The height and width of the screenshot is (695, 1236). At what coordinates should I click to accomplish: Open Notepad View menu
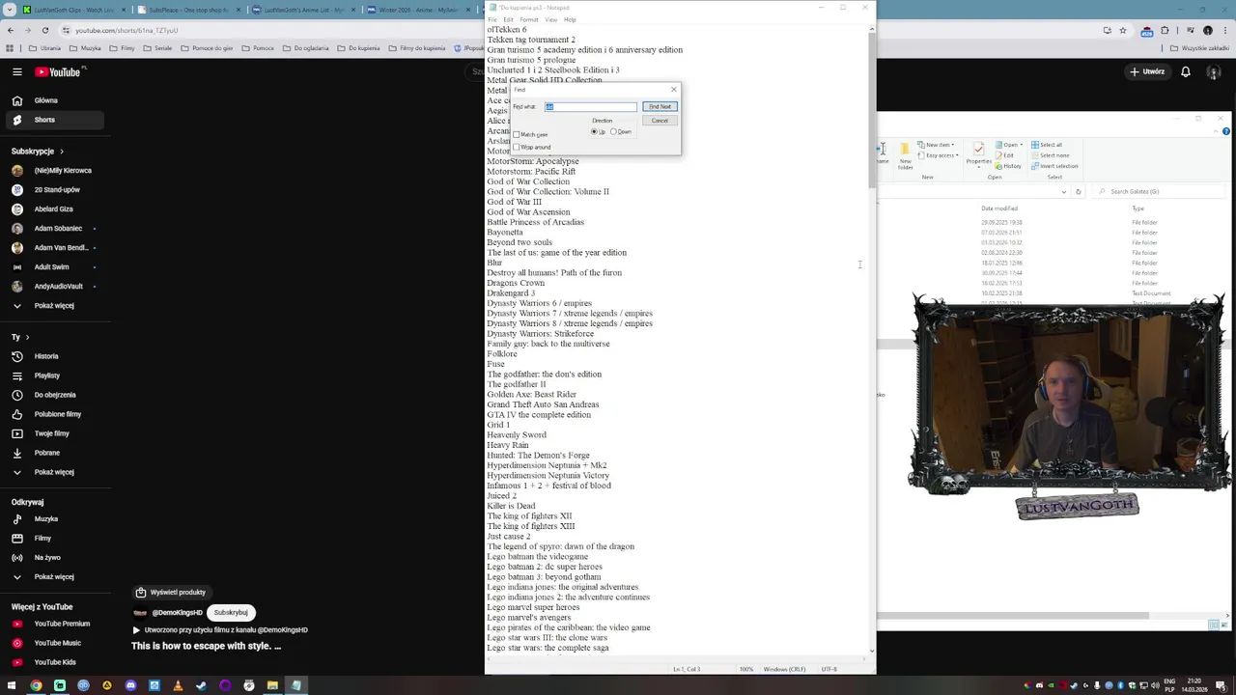[x=551, y=19]
